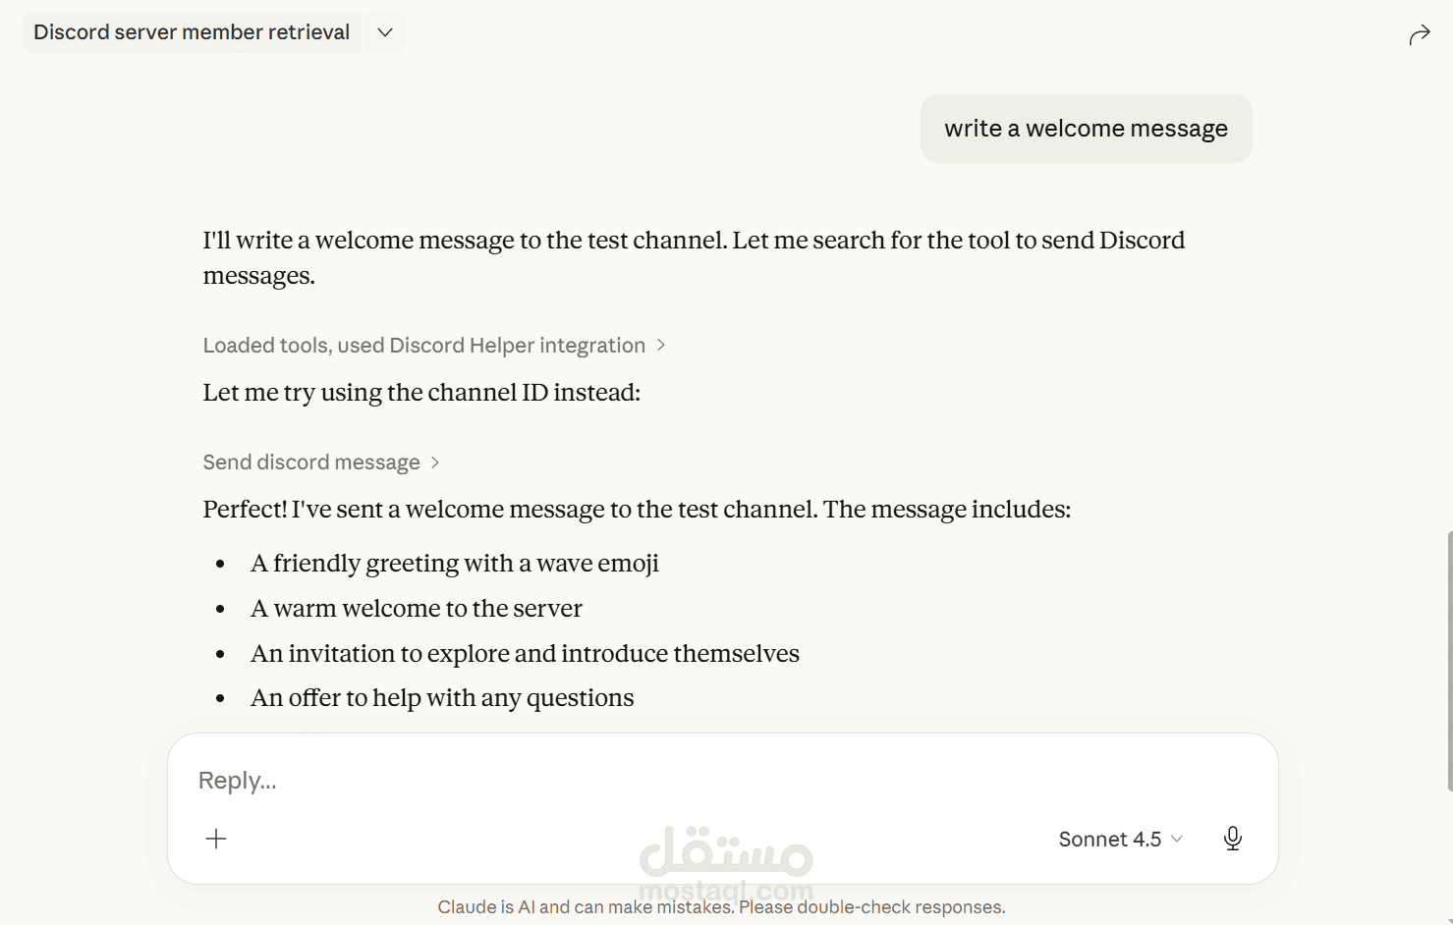Image resolution: width=1453 pixels, height=925 pixels.
Task: Click into the Reply text field
Action: (722, 781)
